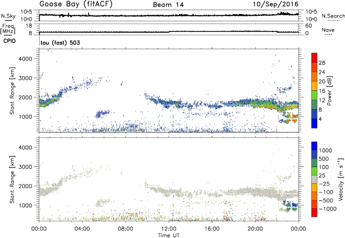Click the "25" label on the velocity scale
The width and height of the screenshot is (345, 238).
[x=322, y=175]
